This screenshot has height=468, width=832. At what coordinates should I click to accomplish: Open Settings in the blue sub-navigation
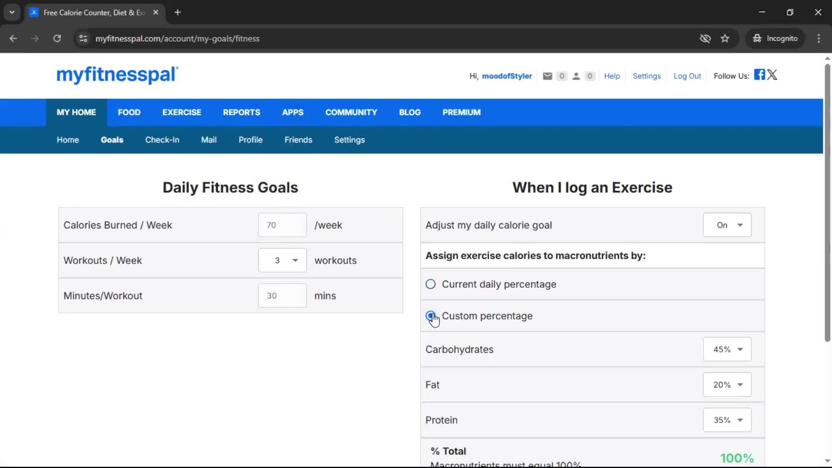point(349,140)
